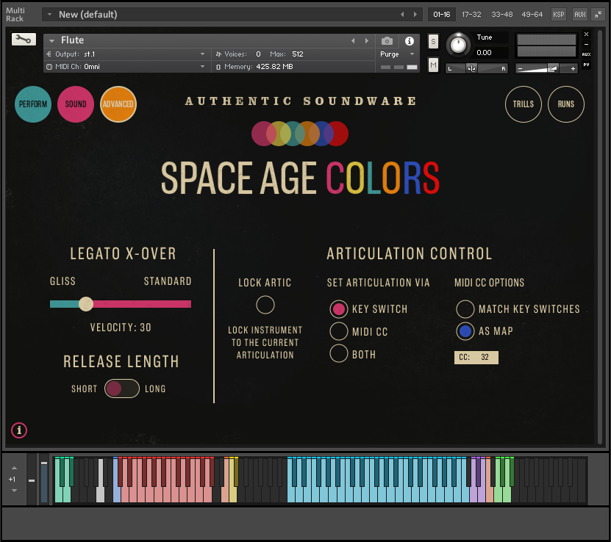Toggle the AUX button in the rack header
The height and width of the screenshot is (542, 611).
[579, 14]
